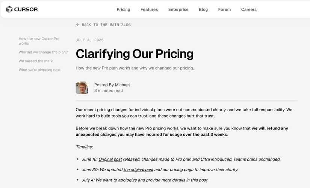Click the 'Clarifying Our Pricing' heading

tap(135, 54)
